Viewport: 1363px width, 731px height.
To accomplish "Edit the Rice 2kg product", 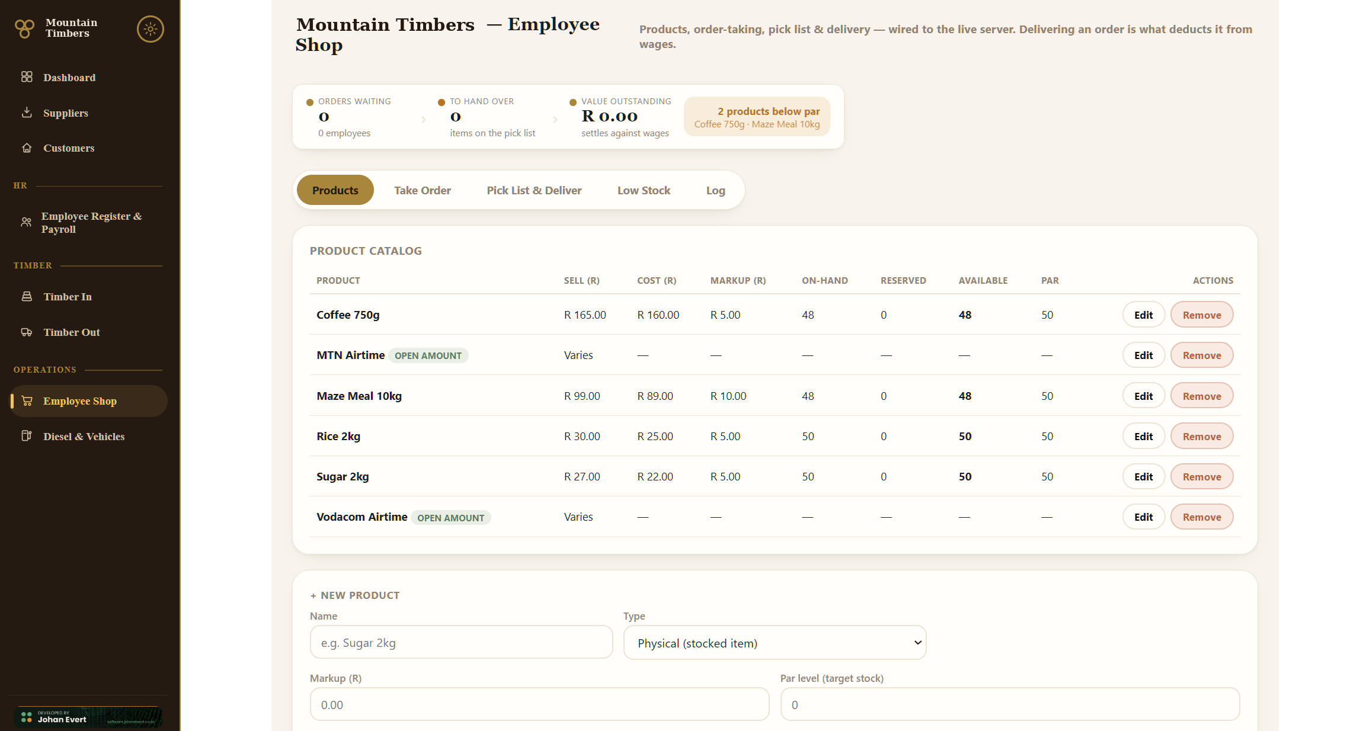I will [1143, 436].
